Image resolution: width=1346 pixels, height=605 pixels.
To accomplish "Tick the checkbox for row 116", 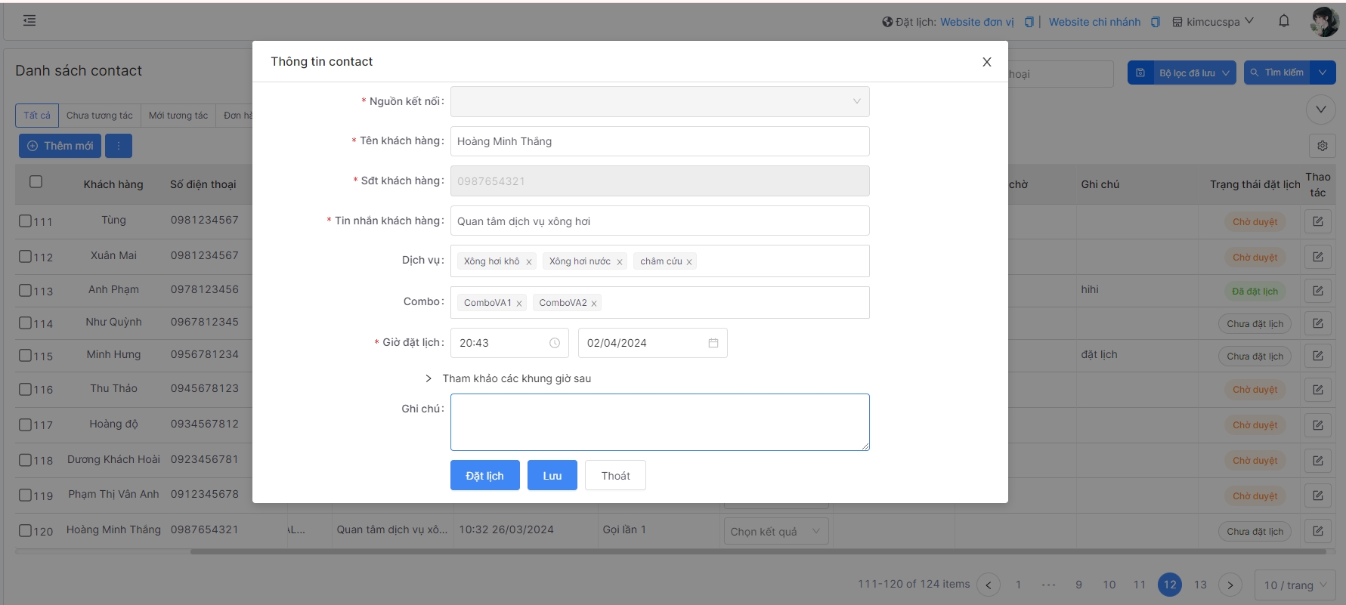I will [x=25, y=389].
